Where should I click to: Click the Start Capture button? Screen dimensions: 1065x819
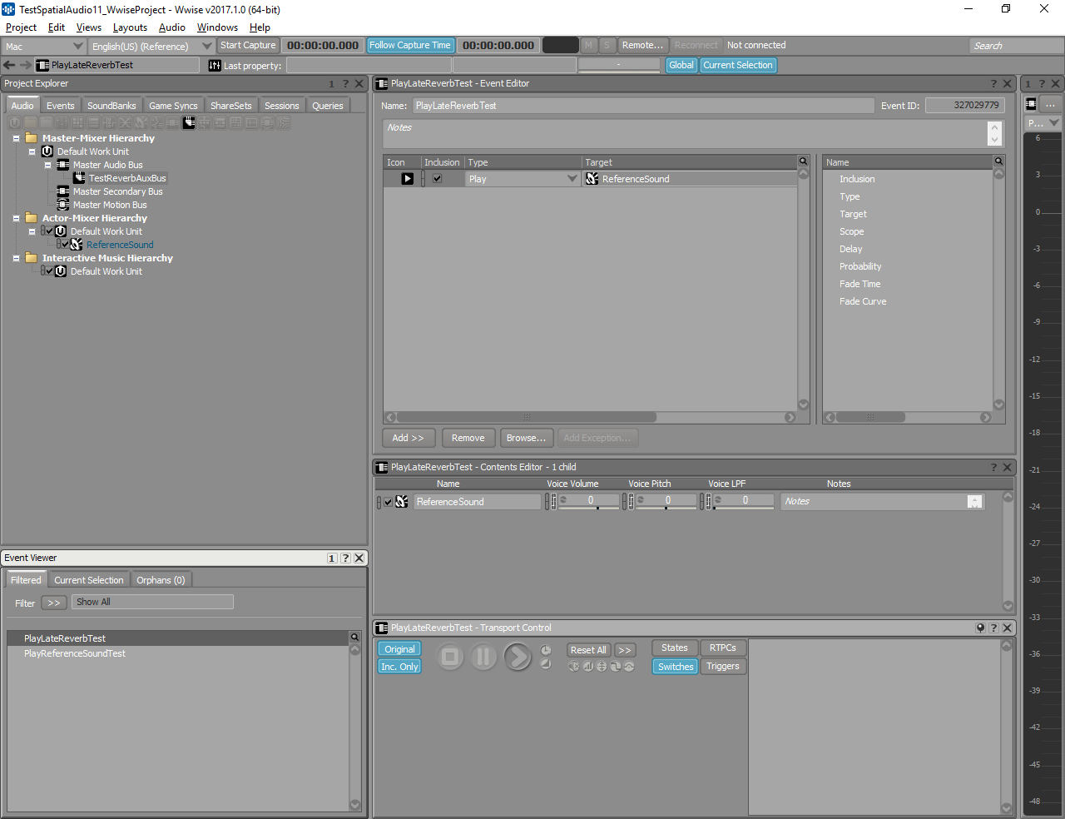pyautogui.click(x=248, y=45)
